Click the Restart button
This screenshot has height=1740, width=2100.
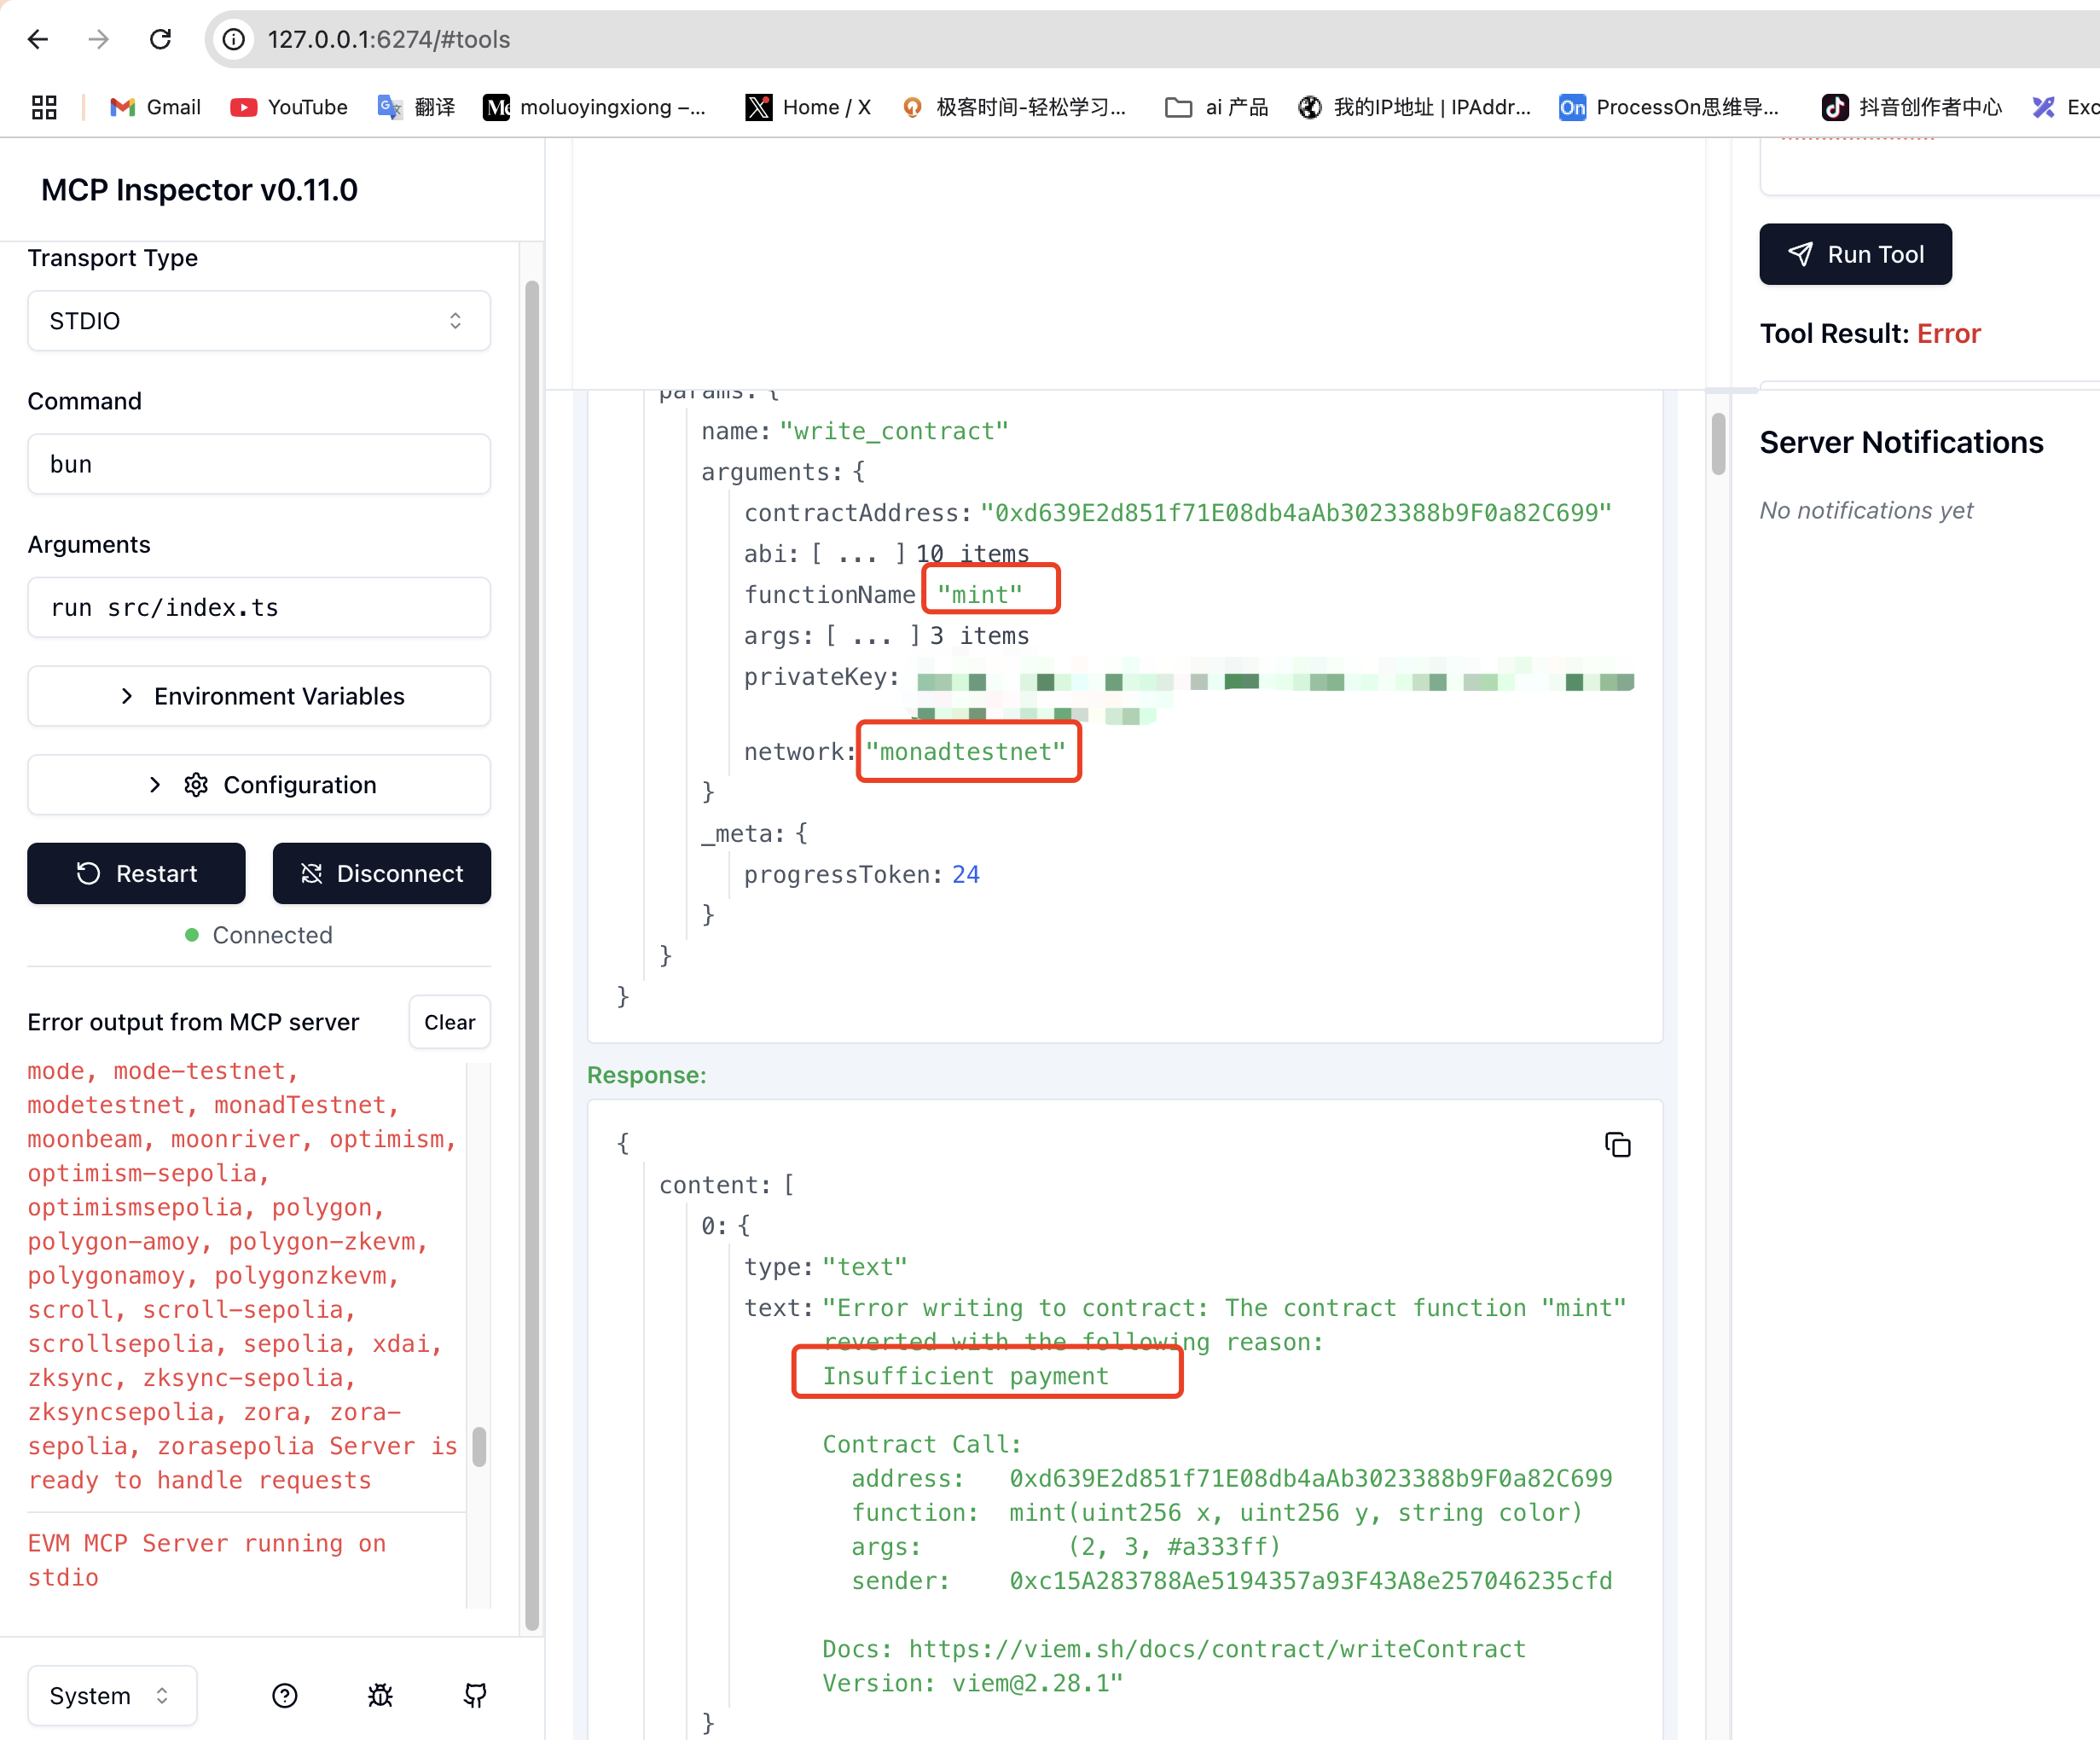point(136,873)
